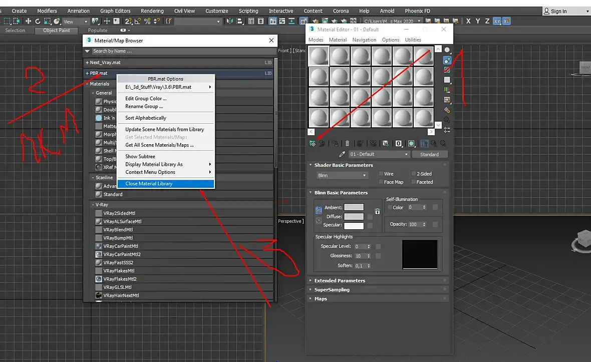This screenshot has height=362, width=591.
Task: Open Blinn shader type dropdown
Action: coord(342,176)
